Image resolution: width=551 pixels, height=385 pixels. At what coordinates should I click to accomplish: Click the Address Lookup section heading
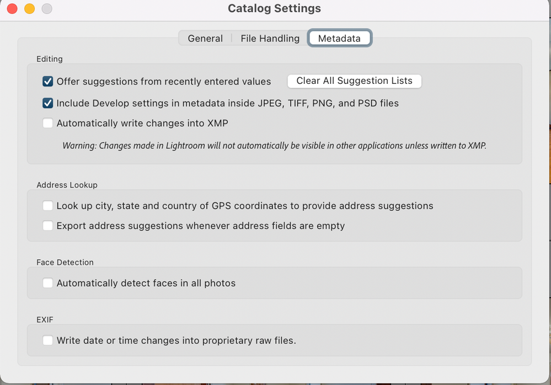pos(67,185)
